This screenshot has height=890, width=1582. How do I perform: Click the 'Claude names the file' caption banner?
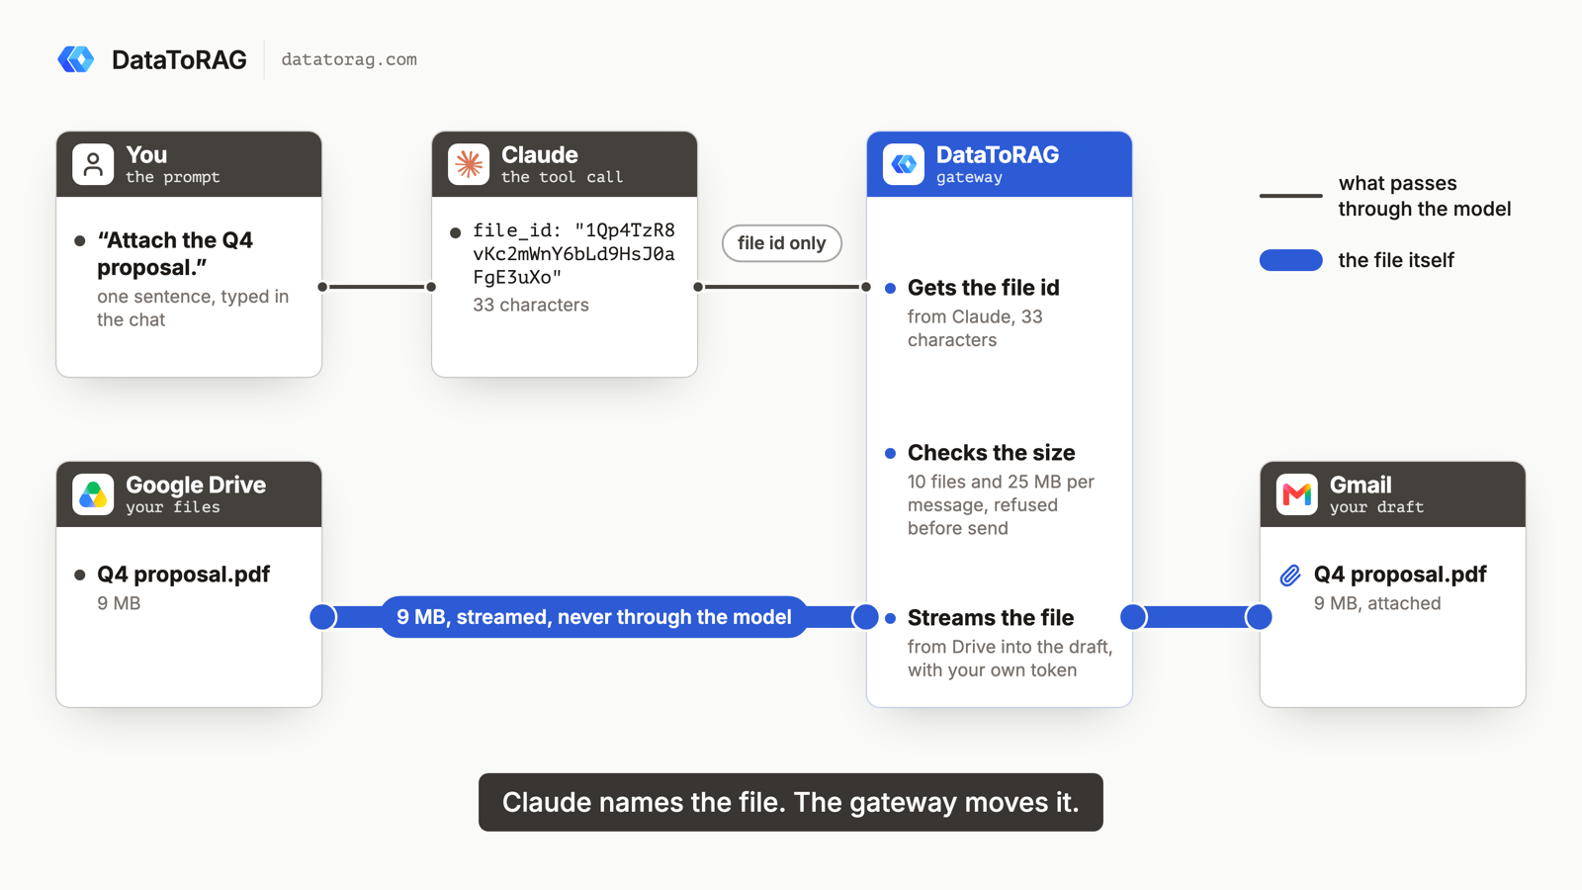791,802
